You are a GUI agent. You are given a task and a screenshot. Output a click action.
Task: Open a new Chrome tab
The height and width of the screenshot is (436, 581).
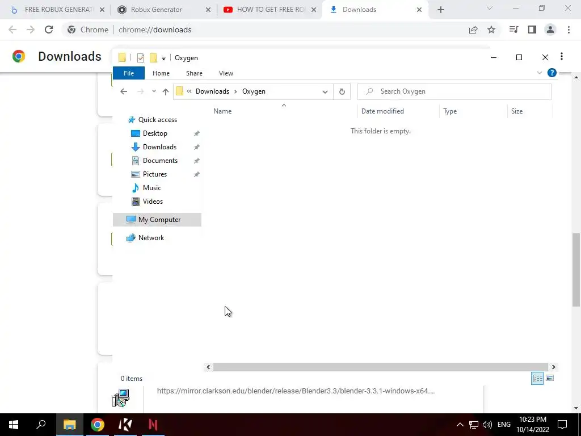tap(440, 10)
